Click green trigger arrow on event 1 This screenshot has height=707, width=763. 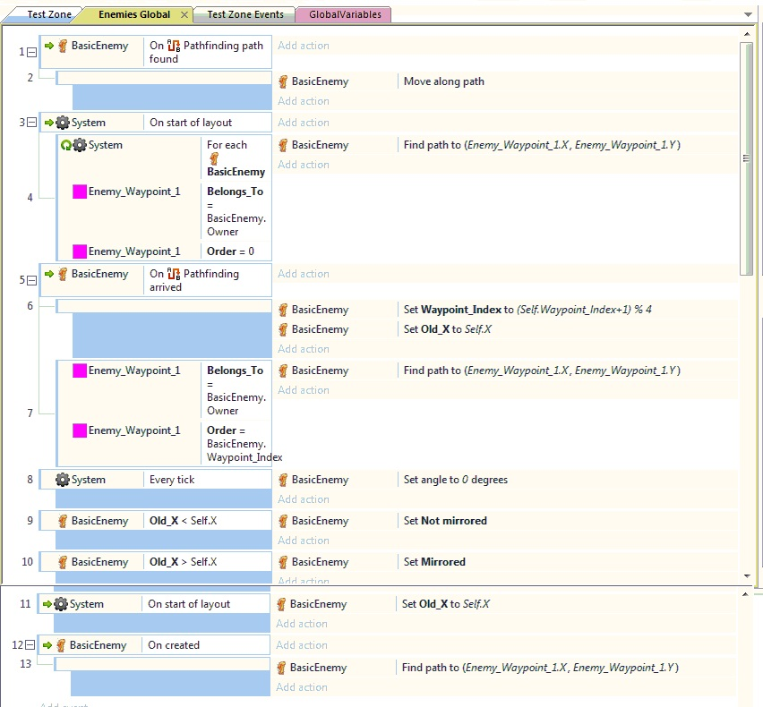pos(49,46)
